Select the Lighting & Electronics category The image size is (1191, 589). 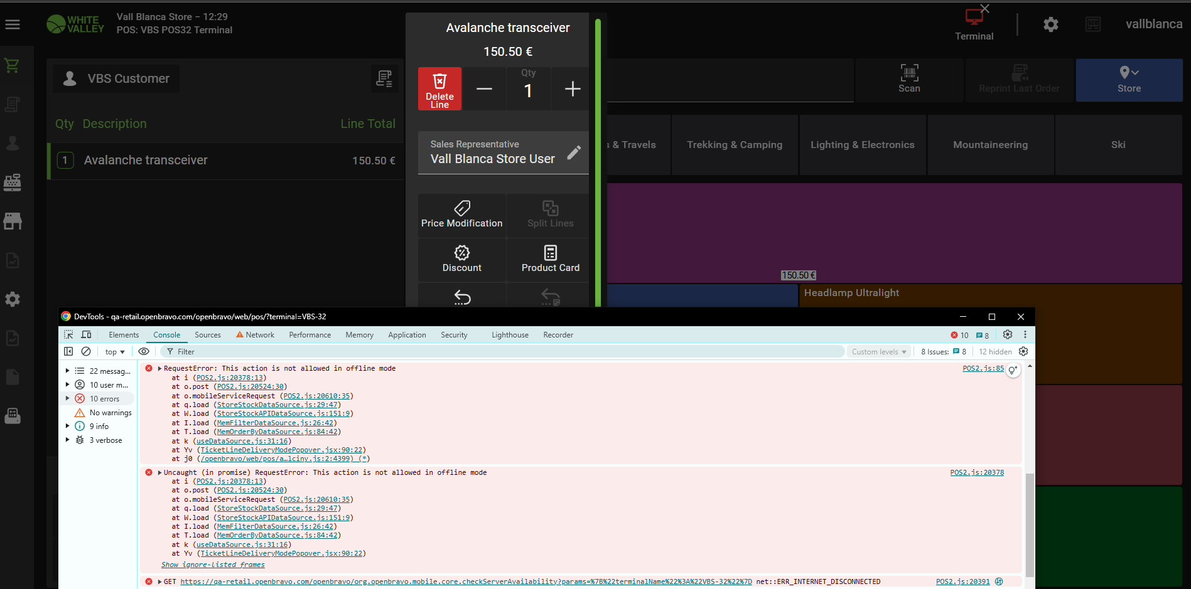pyautogui.click(x=863, y=145)
